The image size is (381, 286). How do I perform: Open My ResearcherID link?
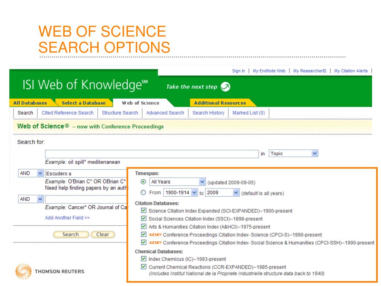pos(310,71)
